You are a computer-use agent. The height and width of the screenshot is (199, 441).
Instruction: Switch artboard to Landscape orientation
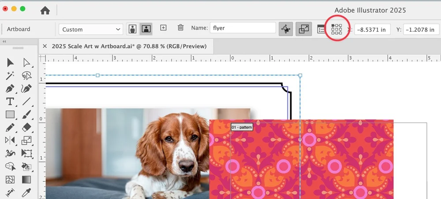146,29
